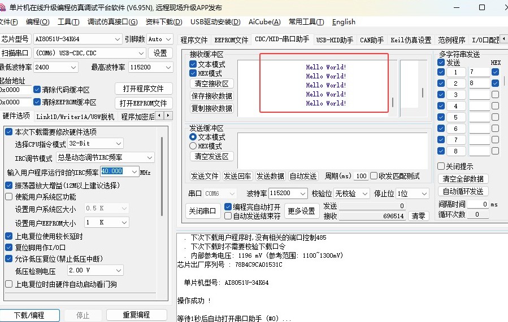508x322 pixels.
Task: Open AiCube(A) menu
Action: pos(264,22)
